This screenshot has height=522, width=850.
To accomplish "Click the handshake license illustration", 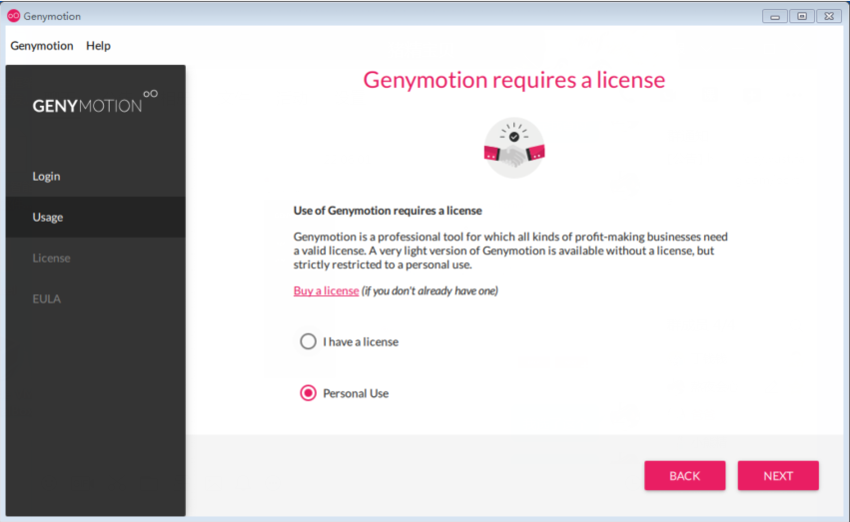I will click(514, 148).
